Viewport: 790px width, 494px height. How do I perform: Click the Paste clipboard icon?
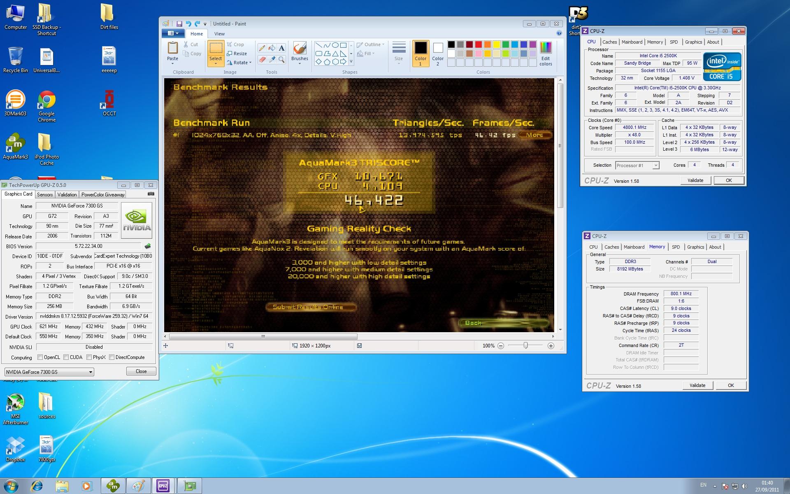pos(173,48)
